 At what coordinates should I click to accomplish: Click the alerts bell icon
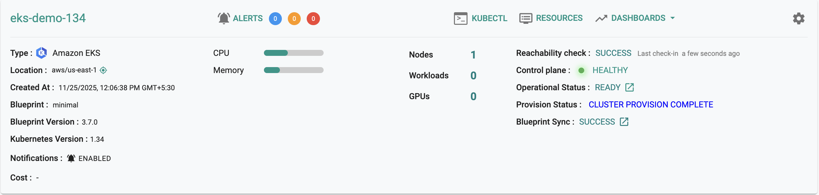coord(224,19)
